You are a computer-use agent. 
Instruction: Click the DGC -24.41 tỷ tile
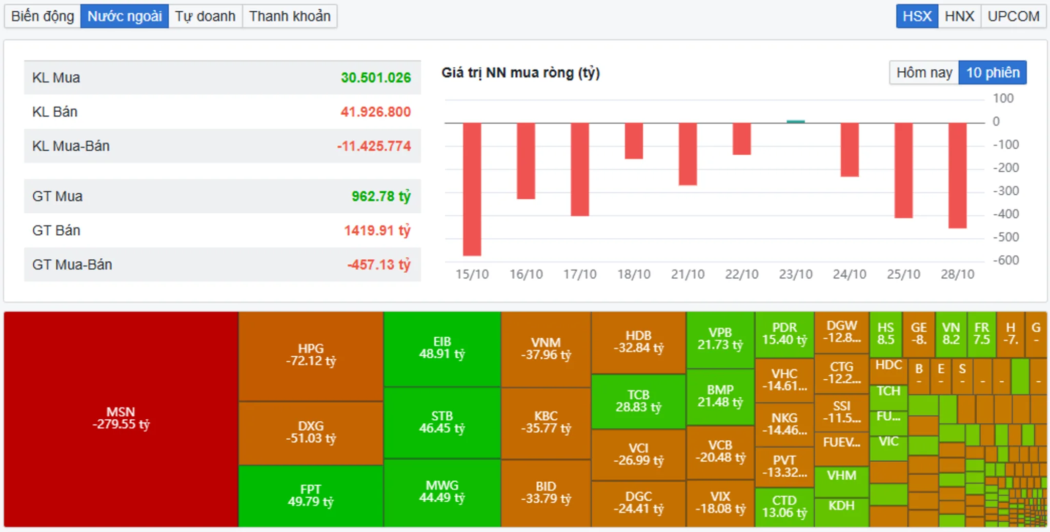(x=638, y=504)
